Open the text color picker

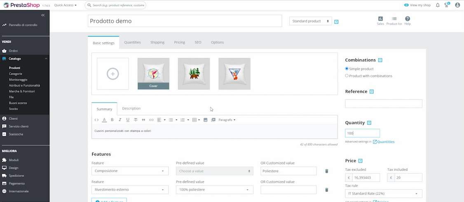(104, 120)
